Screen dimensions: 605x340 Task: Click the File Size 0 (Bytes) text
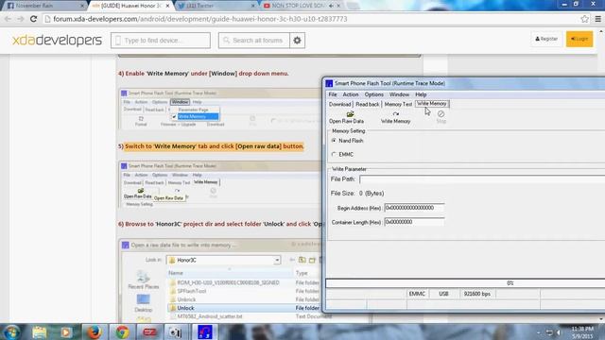(x=357, y=194)
